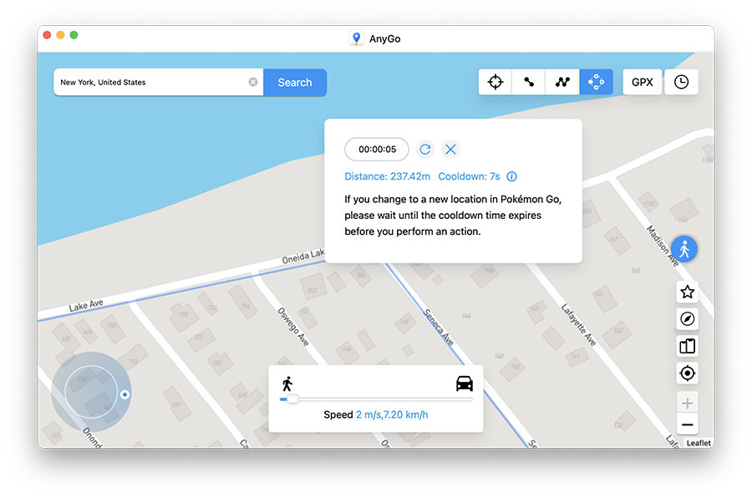This screenshot has width=752, height=498.
Task: Open the multi-device phone icon
Action: (x=687, y=346)
